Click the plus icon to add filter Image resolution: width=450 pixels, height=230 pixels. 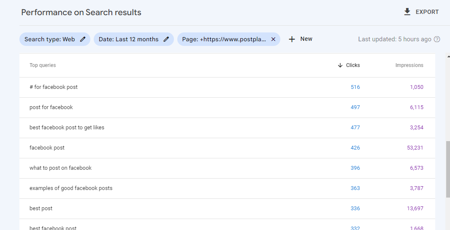click(292, 39)
